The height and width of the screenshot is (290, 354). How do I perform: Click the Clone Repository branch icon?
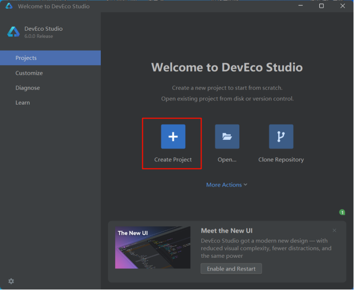coord(281,136)
